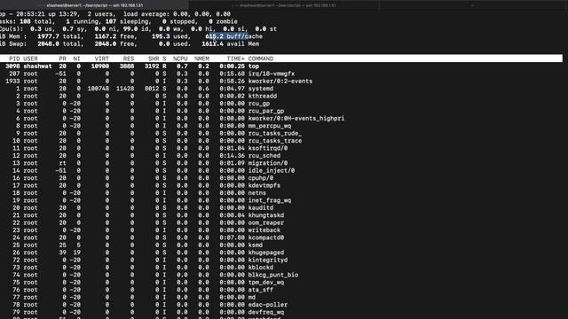
Task: Select the 'top' command in first process row
Action: (254, 66)
